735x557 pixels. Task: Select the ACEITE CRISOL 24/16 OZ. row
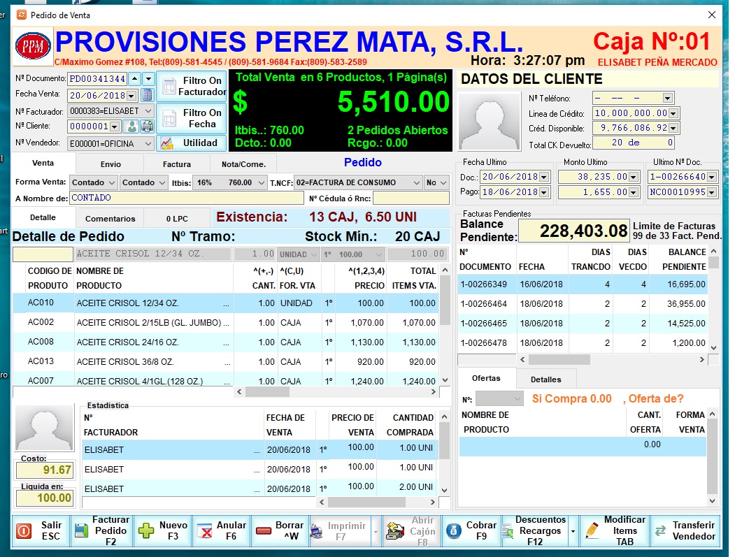tap(152, 342)
